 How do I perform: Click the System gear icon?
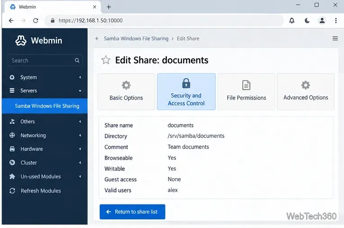coord(12,77)
